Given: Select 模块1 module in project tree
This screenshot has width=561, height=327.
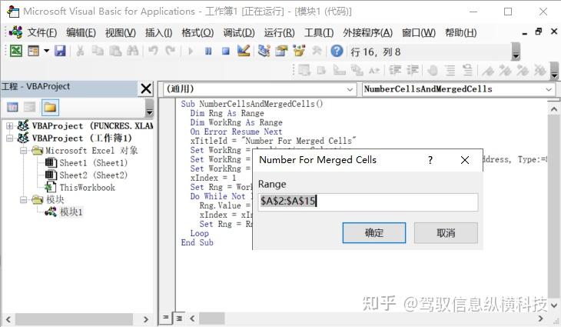Looking at the screenshot, I should 71,212.
